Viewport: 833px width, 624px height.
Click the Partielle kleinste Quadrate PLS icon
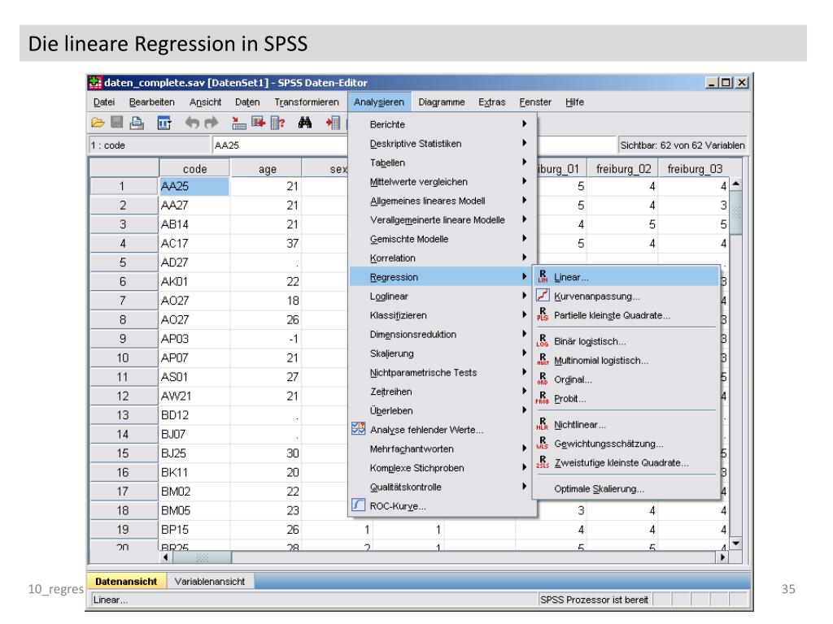(543, 314)
